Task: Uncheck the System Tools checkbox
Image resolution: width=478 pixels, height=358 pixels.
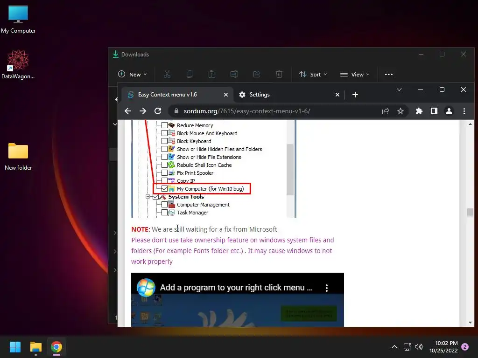Action: (x=156, y=197)
